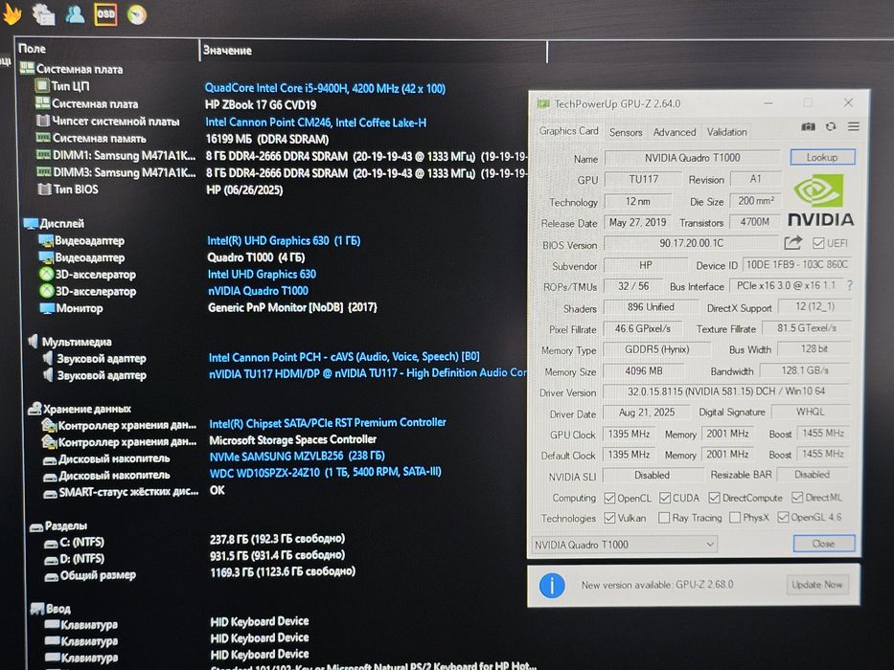
Task: Open Intel(R) UHD Graphics 630 (1 ГБ) link
Action: pyautogui.click(x=284, y=241)
